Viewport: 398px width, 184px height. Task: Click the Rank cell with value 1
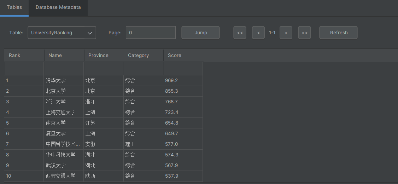[24, 81]
